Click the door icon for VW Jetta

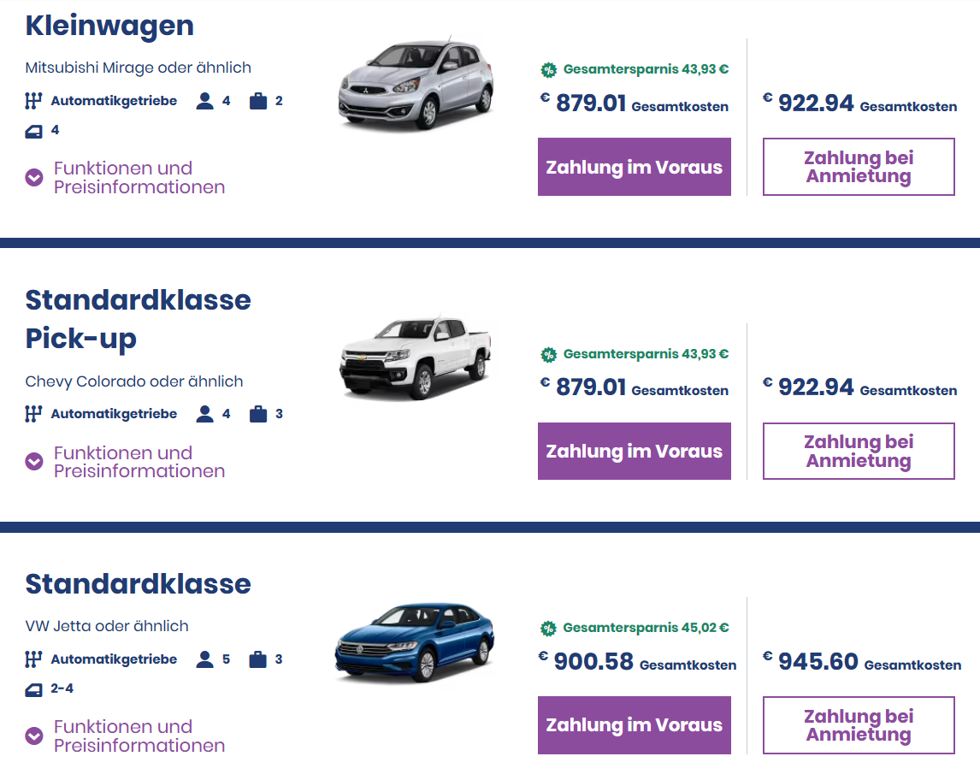pos(33,689)
